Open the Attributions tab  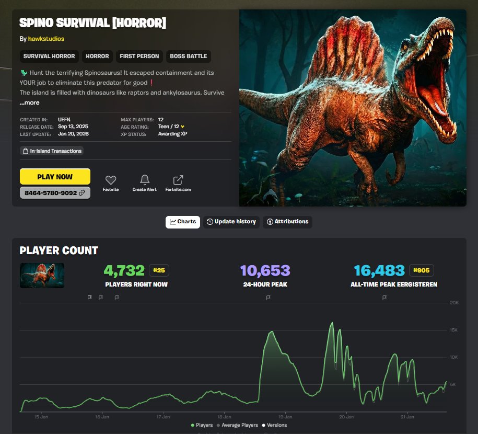click(x=287, y=222)
